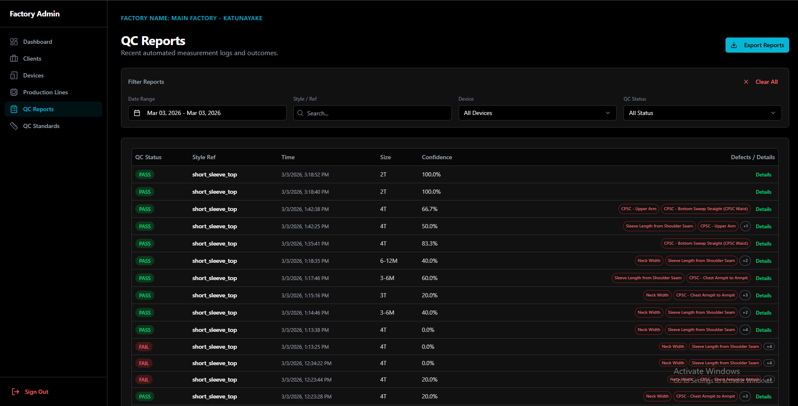Click the Export Reports button
The height and width of the screenshot is (406, 798).
pyautogui.click(x=757, y=45)
